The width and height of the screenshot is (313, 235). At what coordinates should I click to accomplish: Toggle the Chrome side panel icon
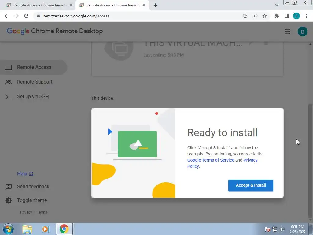[x=287, y=16]
